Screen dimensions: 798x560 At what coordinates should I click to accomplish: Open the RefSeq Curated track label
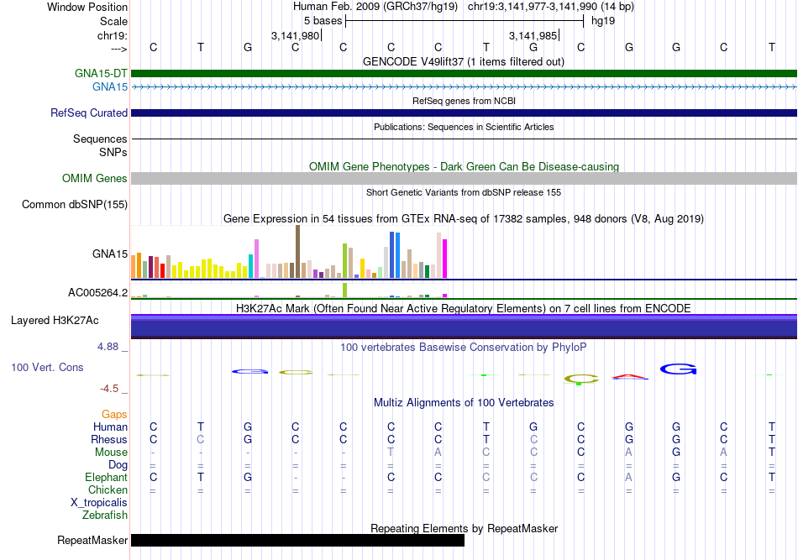click(89, 113)
